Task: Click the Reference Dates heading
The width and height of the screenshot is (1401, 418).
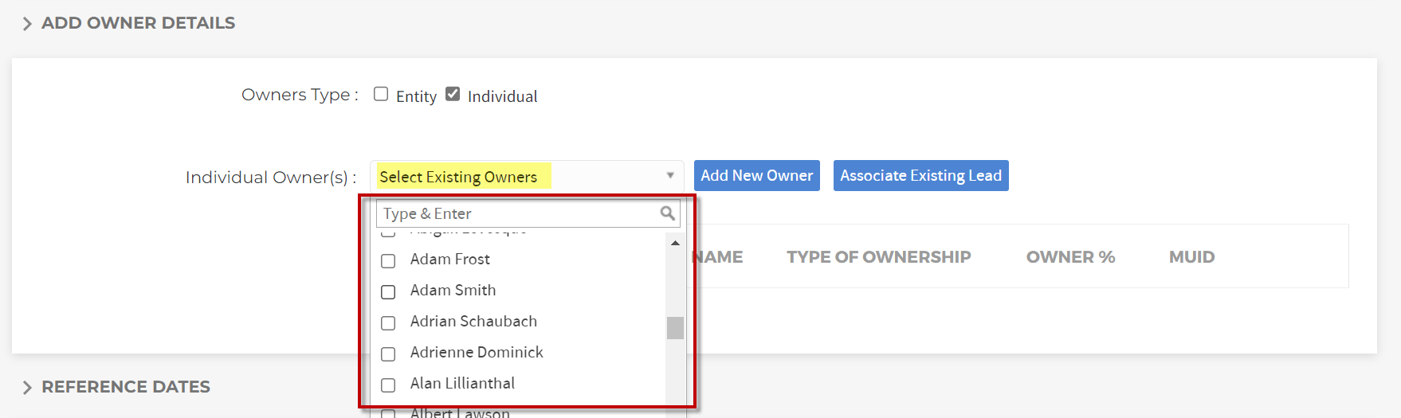Action: 126,387
